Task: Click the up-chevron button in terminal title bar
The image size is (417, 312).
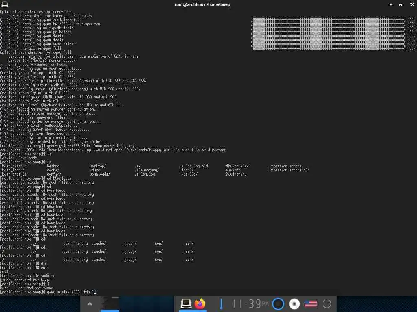Action: pyautogui.click(x=401, y=4)
